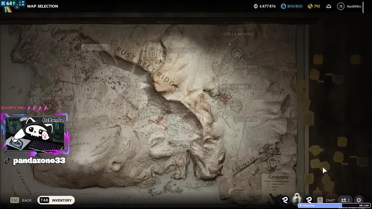Open the settings gear icon
The height and width of the screenshot is (209, 372).
pyautogui.click(x=359, y=200)
